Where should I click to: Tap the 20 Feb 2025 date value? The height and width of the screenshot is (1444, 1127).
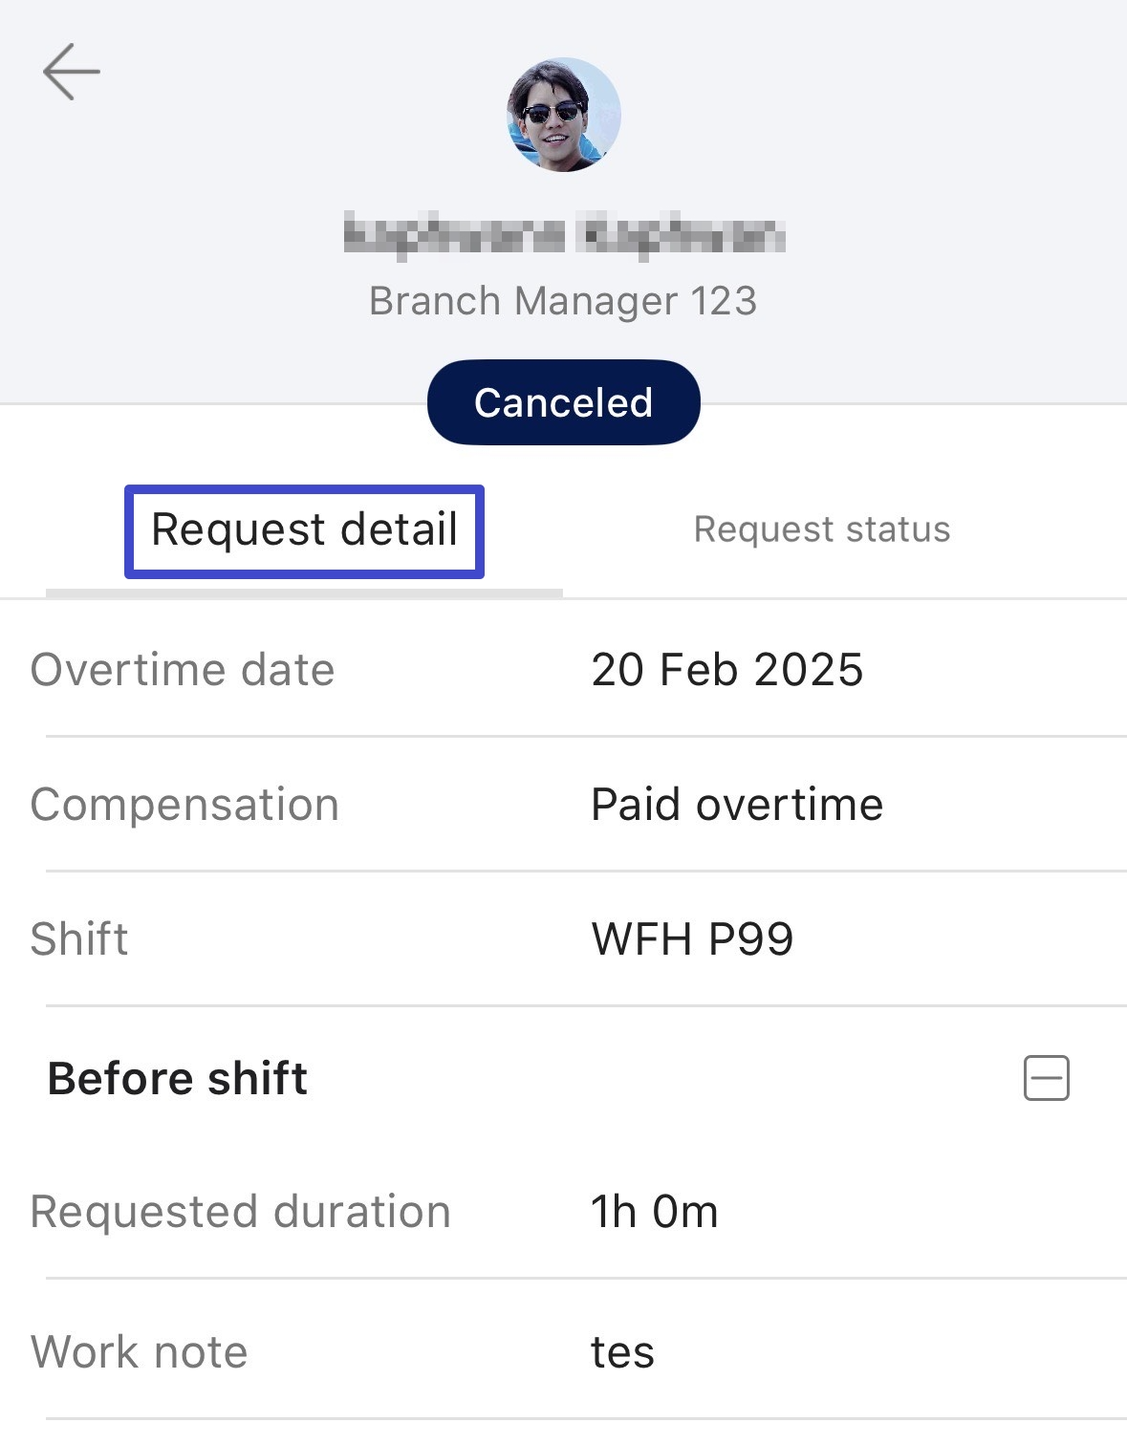pos(726,670)
